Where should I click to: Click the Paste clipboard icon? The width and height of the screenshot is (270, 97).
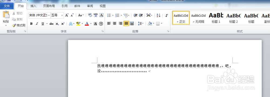(6, 15)
